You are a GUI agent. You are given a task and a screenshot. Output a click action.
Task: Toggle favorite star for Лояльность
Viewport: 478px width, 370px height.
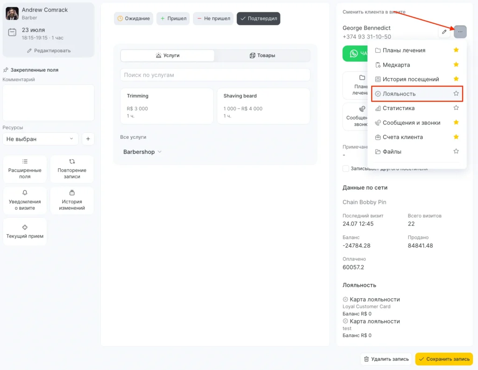456,94
